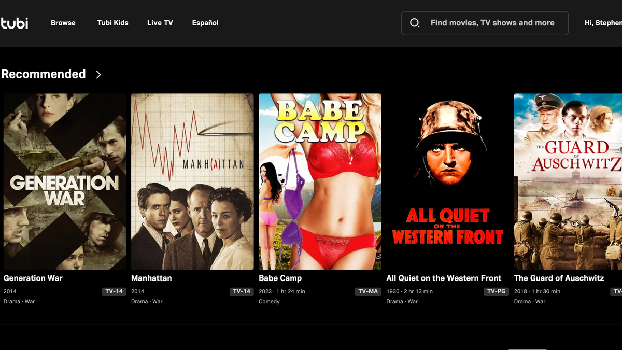Click the Find movies search field

[x=492, y=23]
